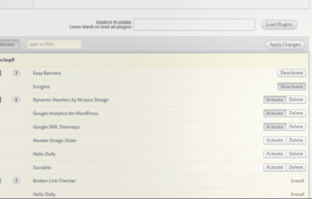Deactivate the Easy Banners plugin
The image size is (312, 199).
(x=291, y=73)
